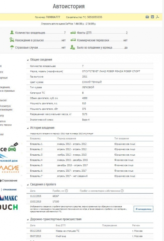Click the owners count person icon

click(x=12, y=32)
